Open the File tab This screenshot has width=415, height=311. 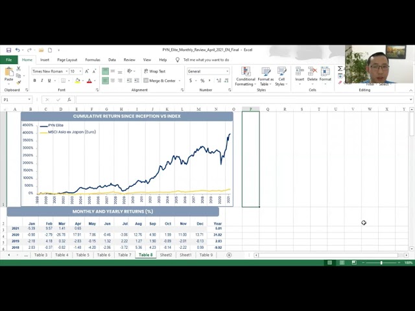(x=9, y=60)
